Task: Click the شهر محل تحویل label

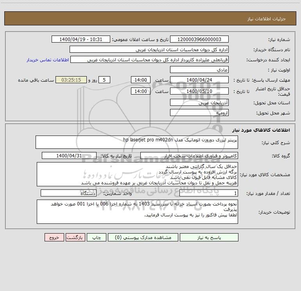Action: click(273, 113)
